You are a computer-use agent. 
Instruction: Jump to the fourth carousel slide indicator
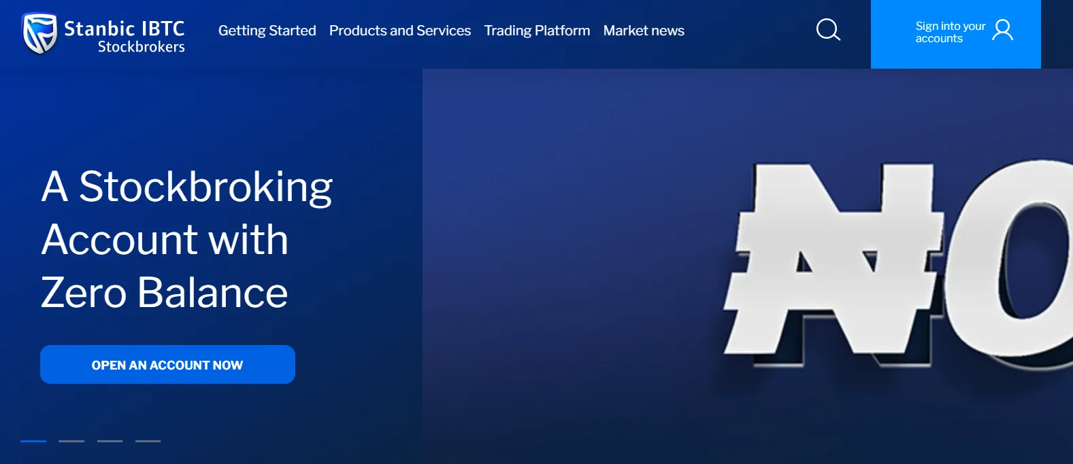(148, 441)
